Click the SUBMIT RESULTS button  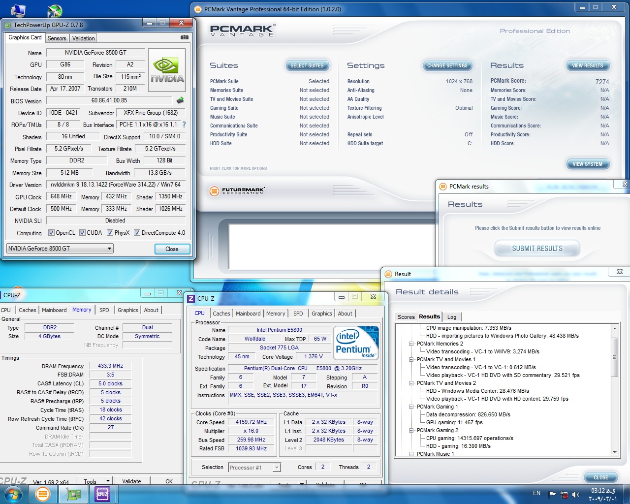(537, 249)
